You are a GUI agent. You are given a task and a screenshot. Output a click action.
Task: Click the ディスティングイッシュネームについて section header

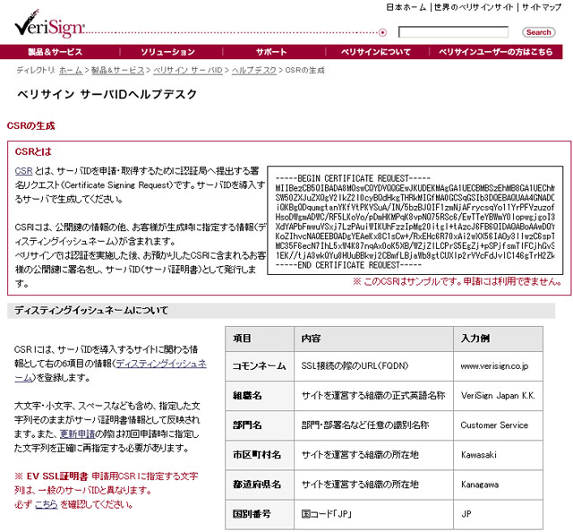[281, 311]
